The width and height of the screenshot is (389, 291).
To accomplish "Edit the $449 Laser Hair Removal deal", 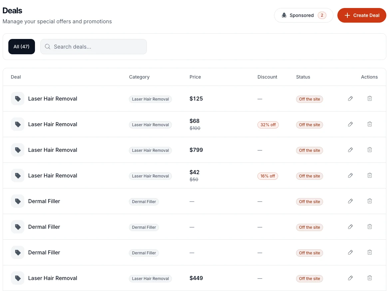I will pos(350,278).
